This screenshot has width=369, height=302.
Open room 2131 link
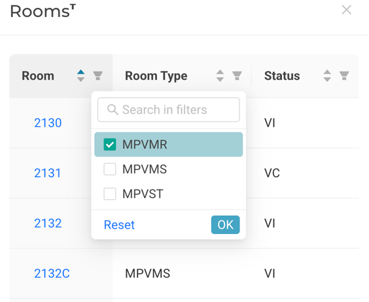coord(47,173)
